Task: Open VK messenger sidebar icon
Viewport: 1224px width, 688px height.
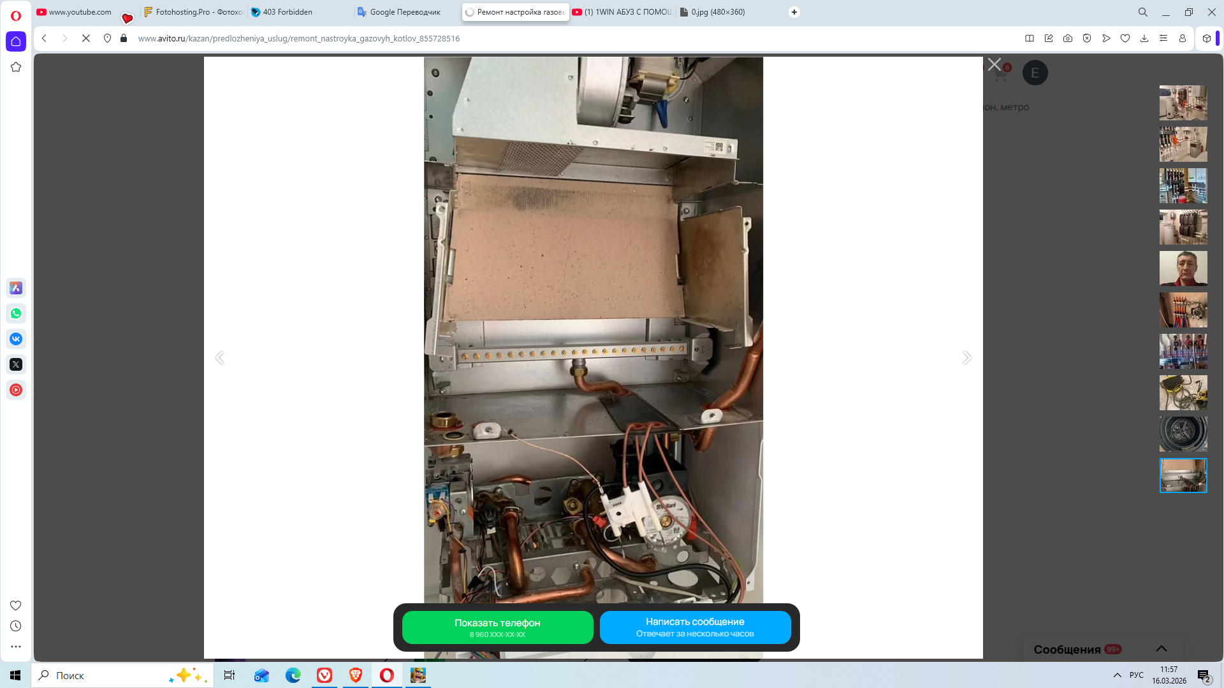Action: 16,339
